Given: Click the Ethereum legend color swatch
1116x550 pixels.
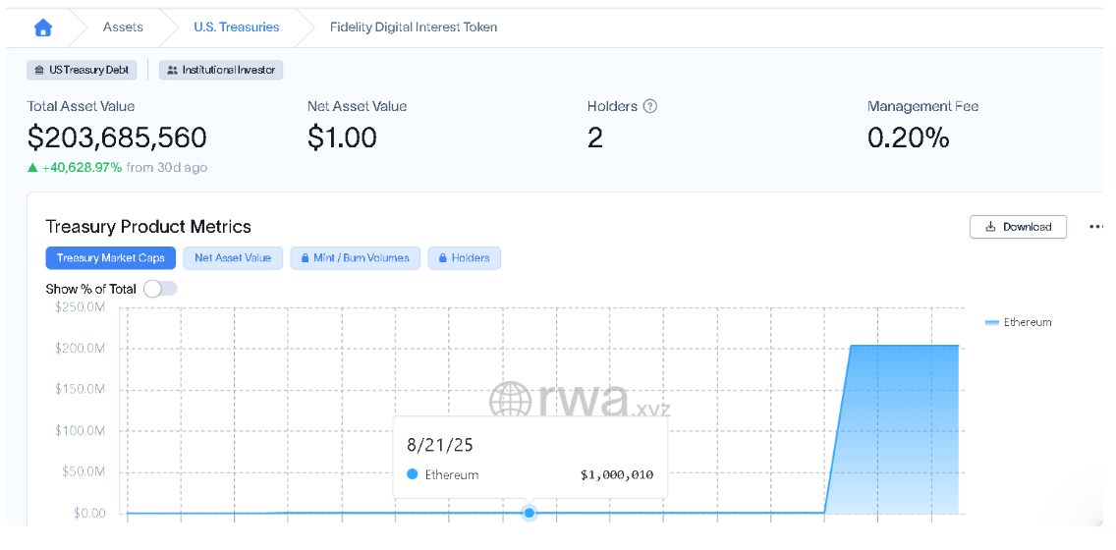Looking at the screenshot, I should pyautogui.click(x=992, y=322).
